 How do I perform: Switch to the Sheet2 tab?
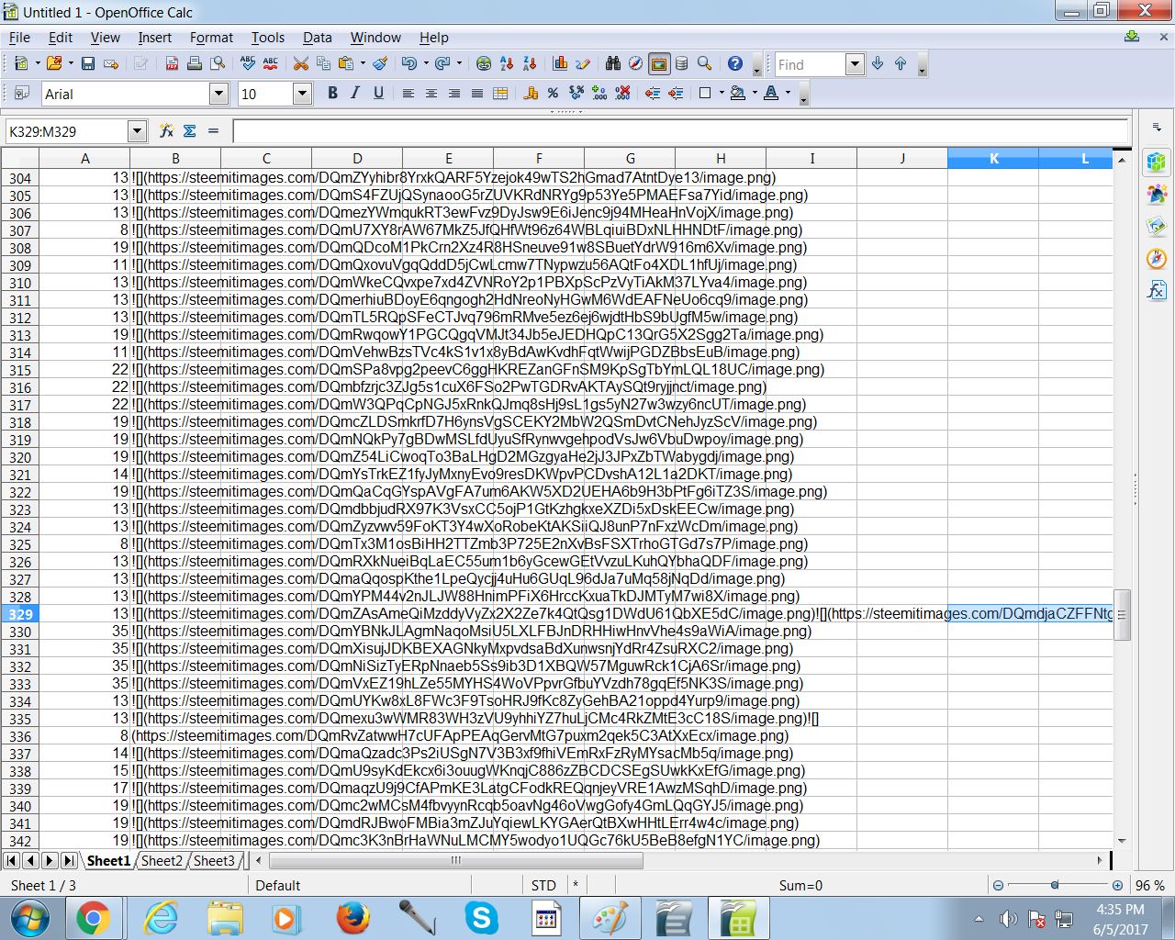pos(162,861)
